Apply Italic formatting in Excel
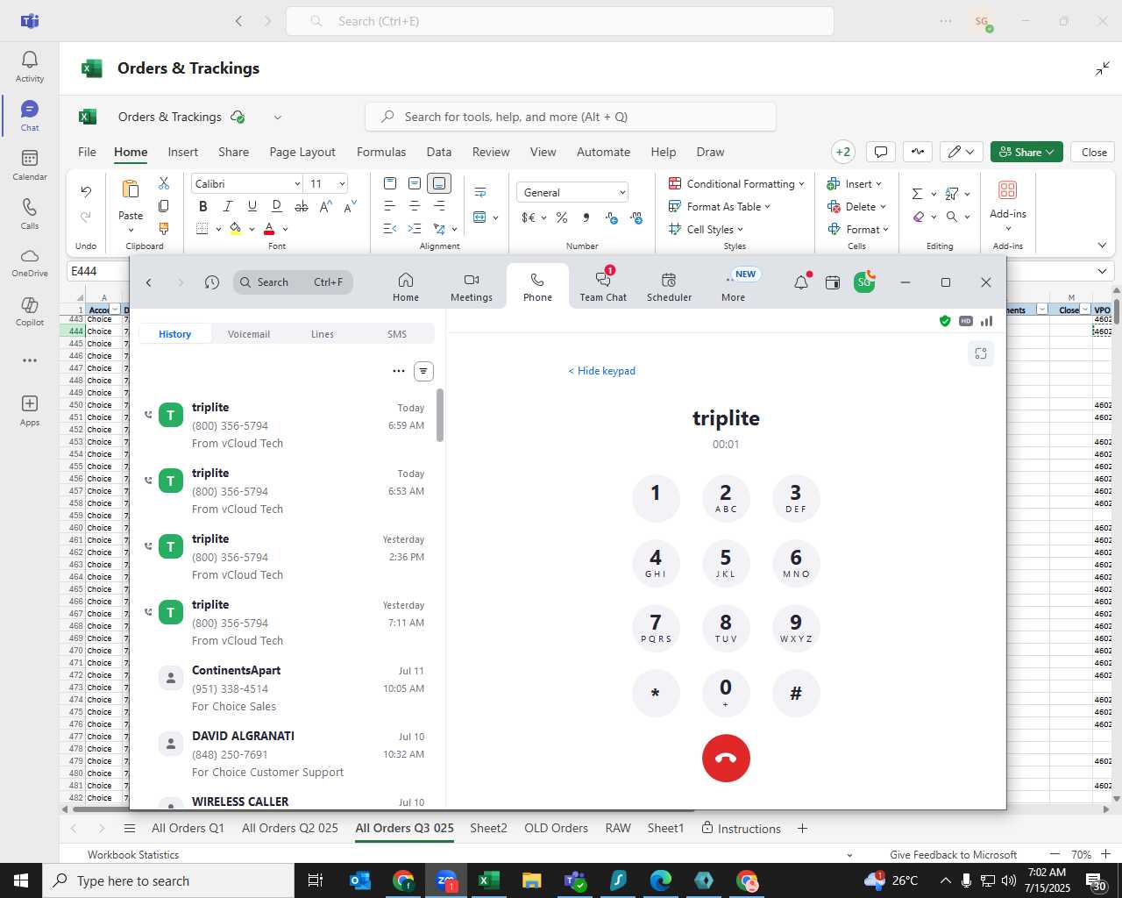This screenshot has width=1122, height=898. tap(228, 206)
